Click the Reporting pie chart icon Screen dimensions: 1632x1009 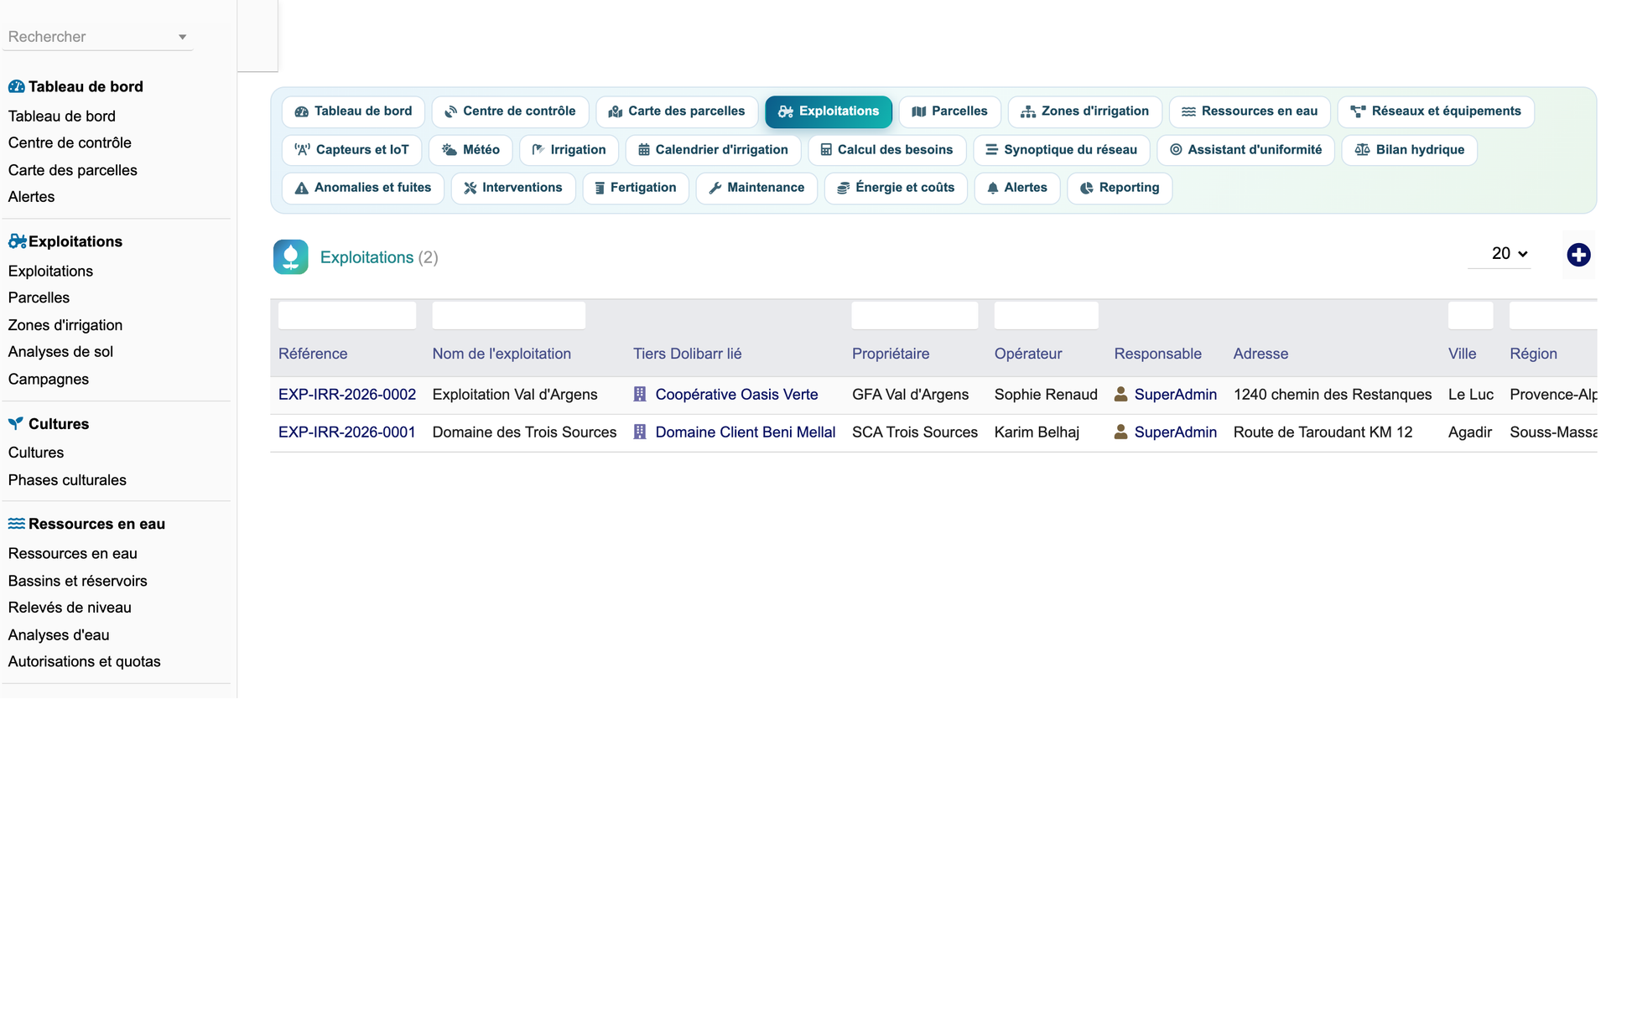click(1087, 188)
